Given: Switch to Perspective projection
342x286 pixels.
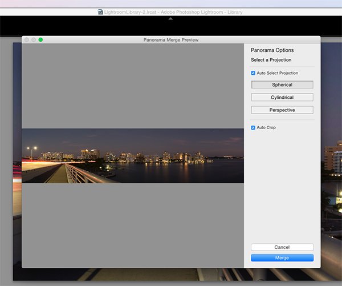Looking at the screenshot, I should (282, 110).
